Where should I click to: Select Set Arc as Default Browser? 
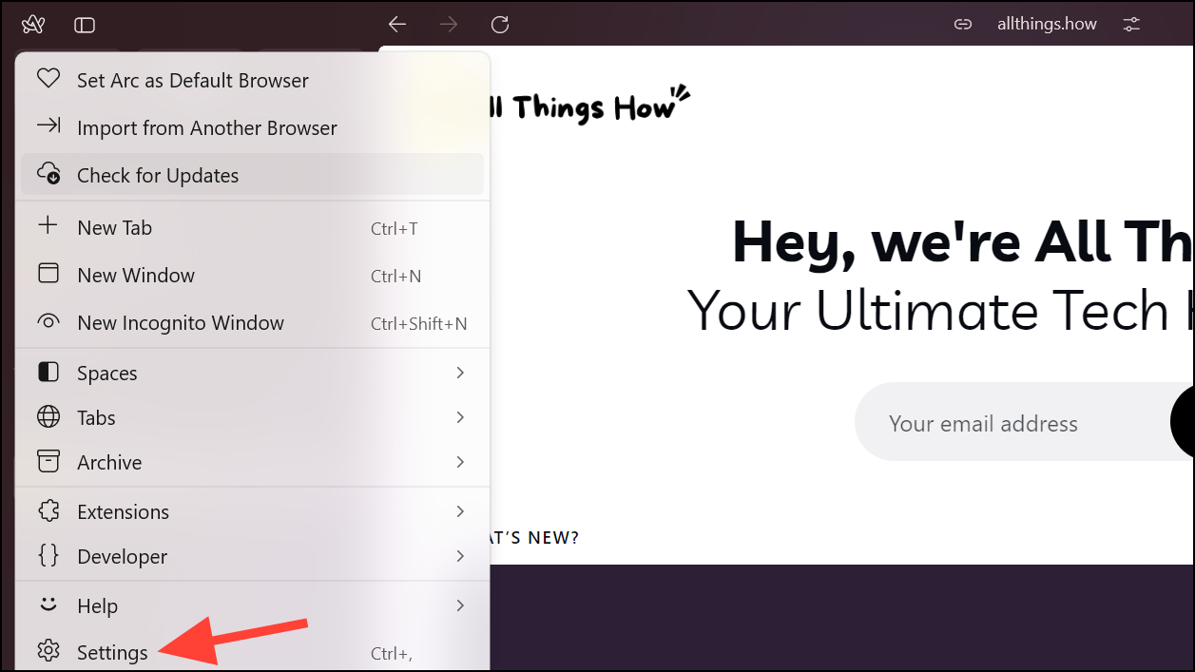(x=252, y=80)
